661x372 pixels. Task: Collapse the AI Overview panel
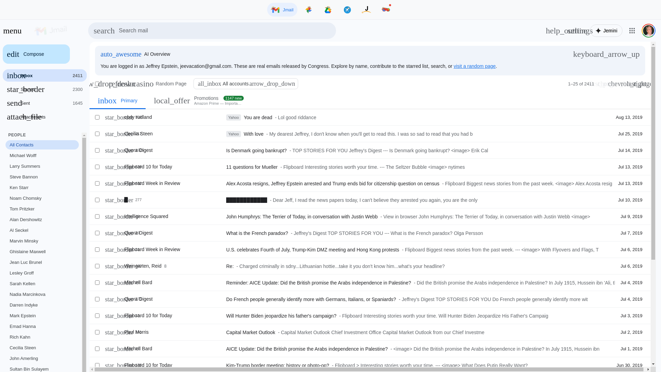pyautogui.click(x=606, y=54)
